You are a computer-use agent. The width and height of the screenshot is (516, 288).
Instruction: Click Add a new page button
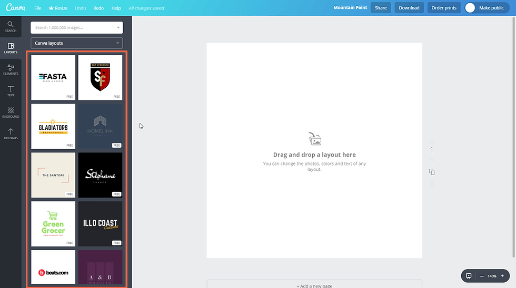click(314, 284)
